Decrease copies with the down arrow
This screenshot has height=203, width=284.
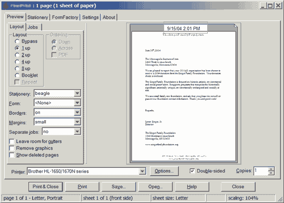271,173
